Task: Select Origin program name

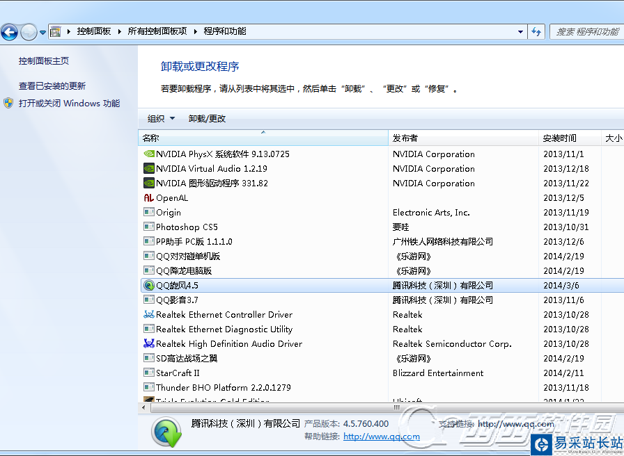Action: coord(169,213)
